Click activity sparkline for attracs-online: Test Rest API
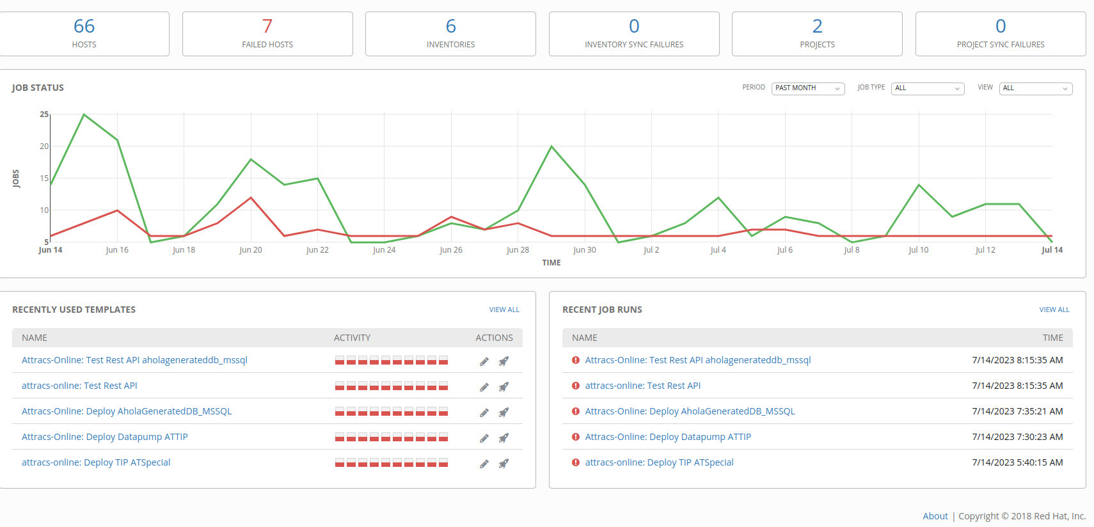Screen dimensions: 1094x527 click(x=392, y=386)
